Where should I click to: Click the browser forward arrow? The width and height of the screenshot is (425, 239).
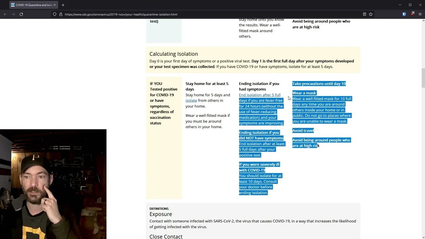coord(13,14)
